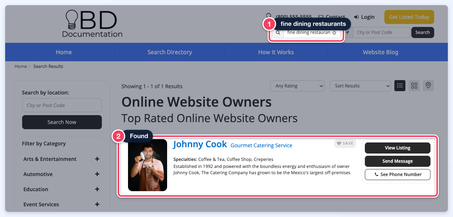Open the Website Blog menu item
453x217 pixels.
(380, 52)
